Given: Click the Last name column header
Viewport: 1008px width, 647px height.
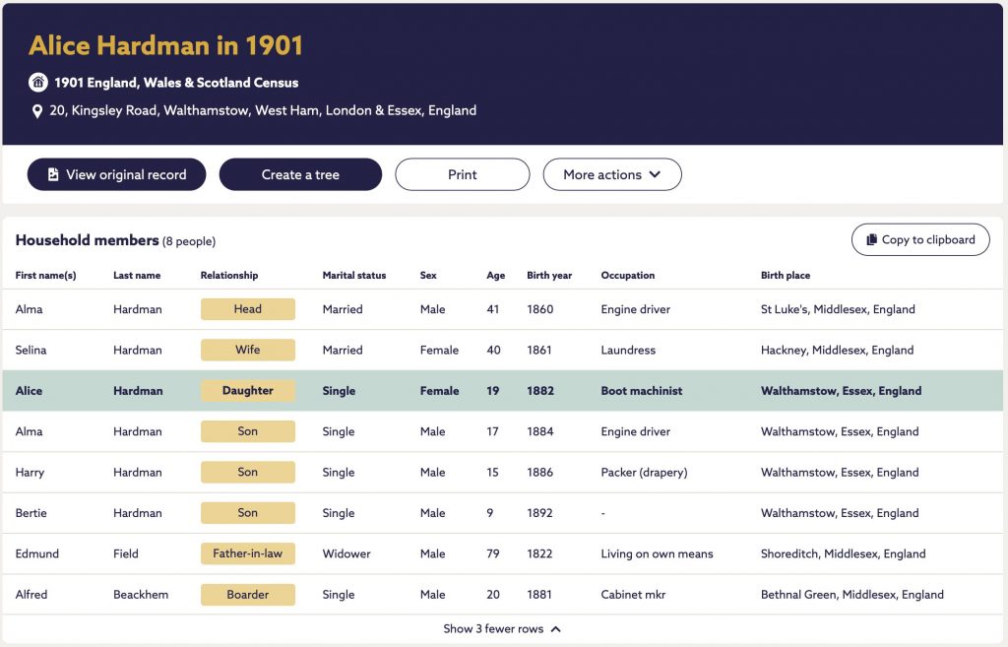Looking at the screenshot, I should click(x=137, y=276).
